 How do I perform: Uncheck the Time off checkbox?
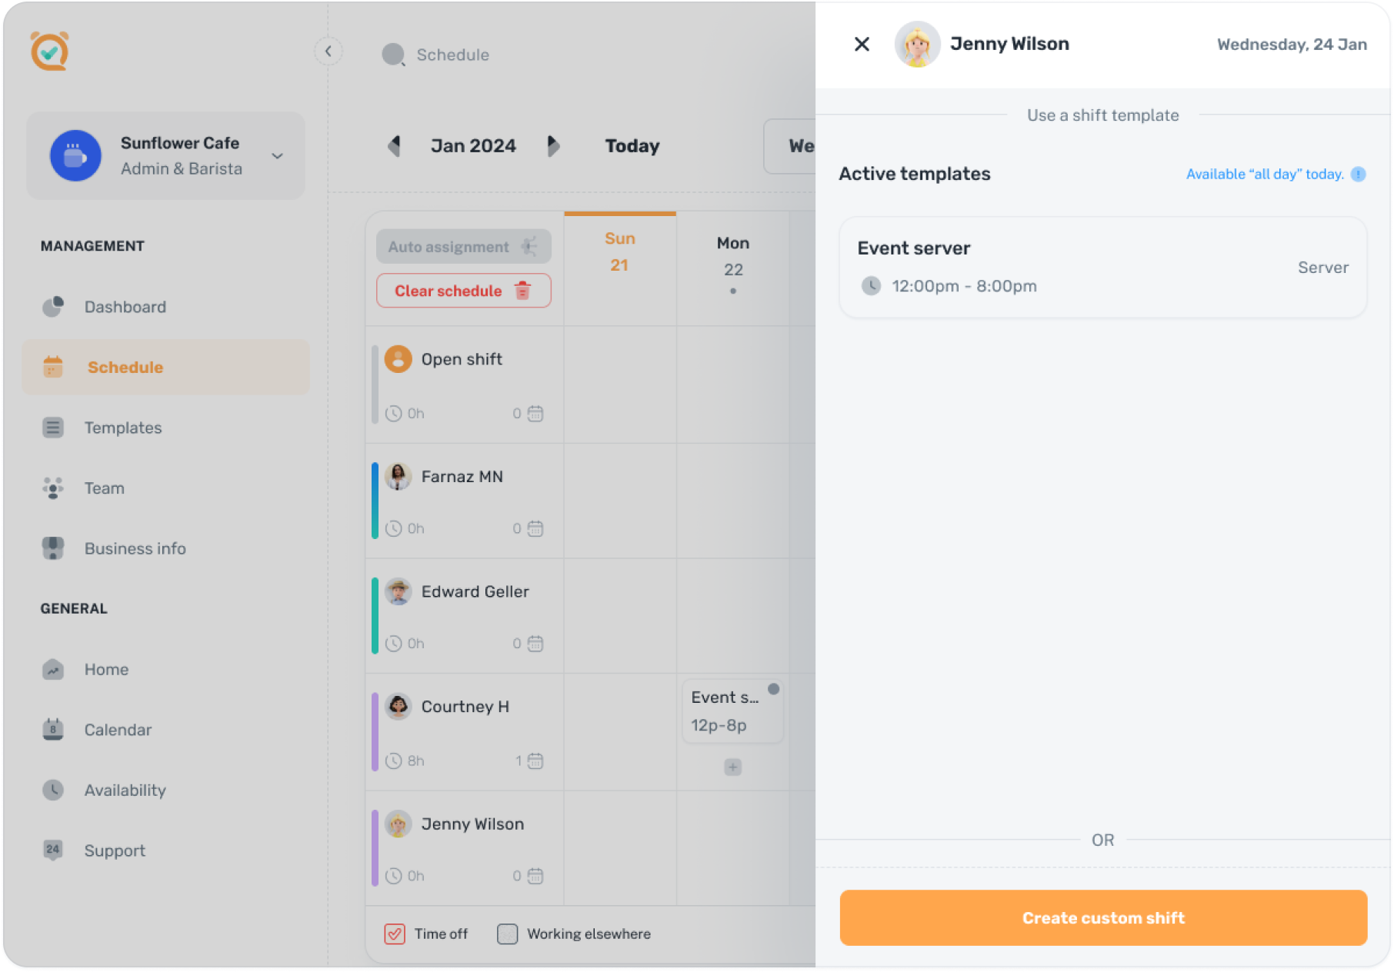(394, 934)
